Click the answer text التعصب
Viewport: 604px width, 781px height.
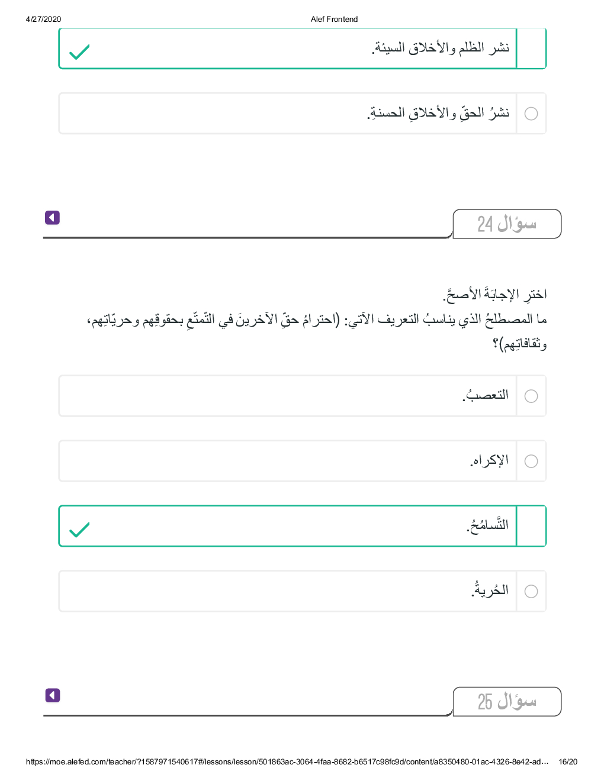486,395
